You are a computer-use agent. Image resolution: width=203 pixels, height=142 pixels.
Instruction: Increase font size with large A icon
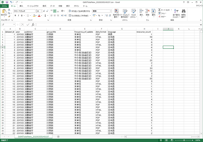point(44,11)
